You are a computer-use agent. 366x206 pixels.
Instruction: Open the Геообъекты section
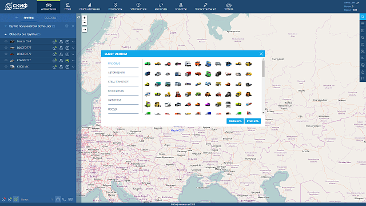(x=115, y=6)
